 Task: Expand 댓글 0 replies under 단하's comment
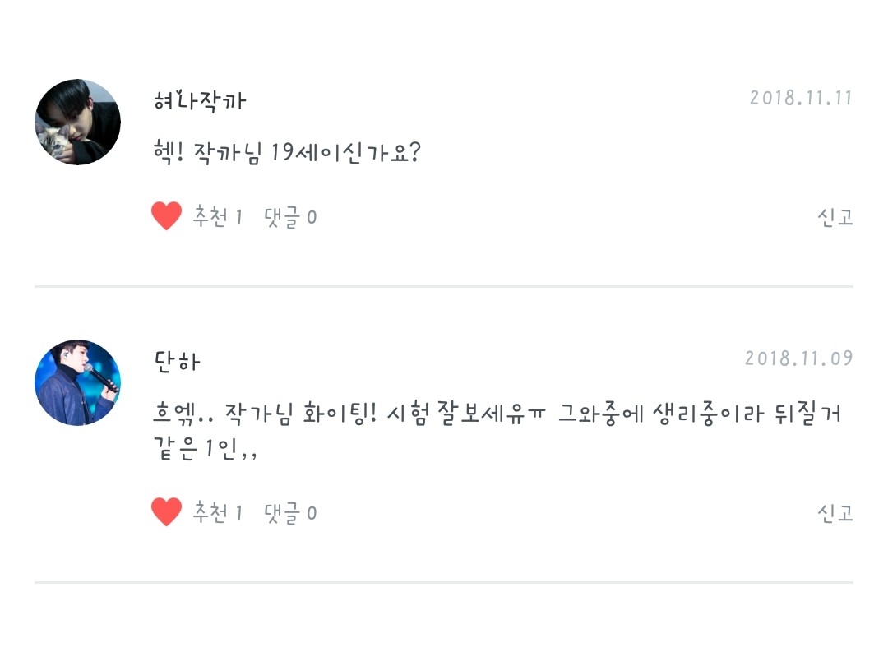290,513
